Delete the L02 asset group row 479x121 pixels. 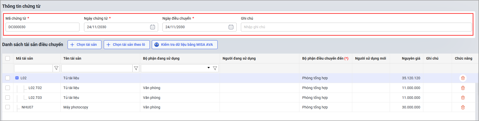pyautogui.click(x=463, y=78)
